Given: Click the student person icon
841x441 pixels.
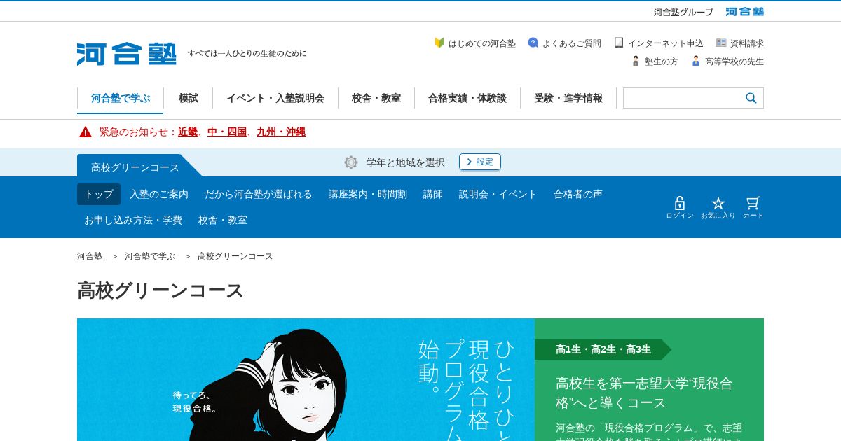Looking at the screenshot, I should [636, 61].
